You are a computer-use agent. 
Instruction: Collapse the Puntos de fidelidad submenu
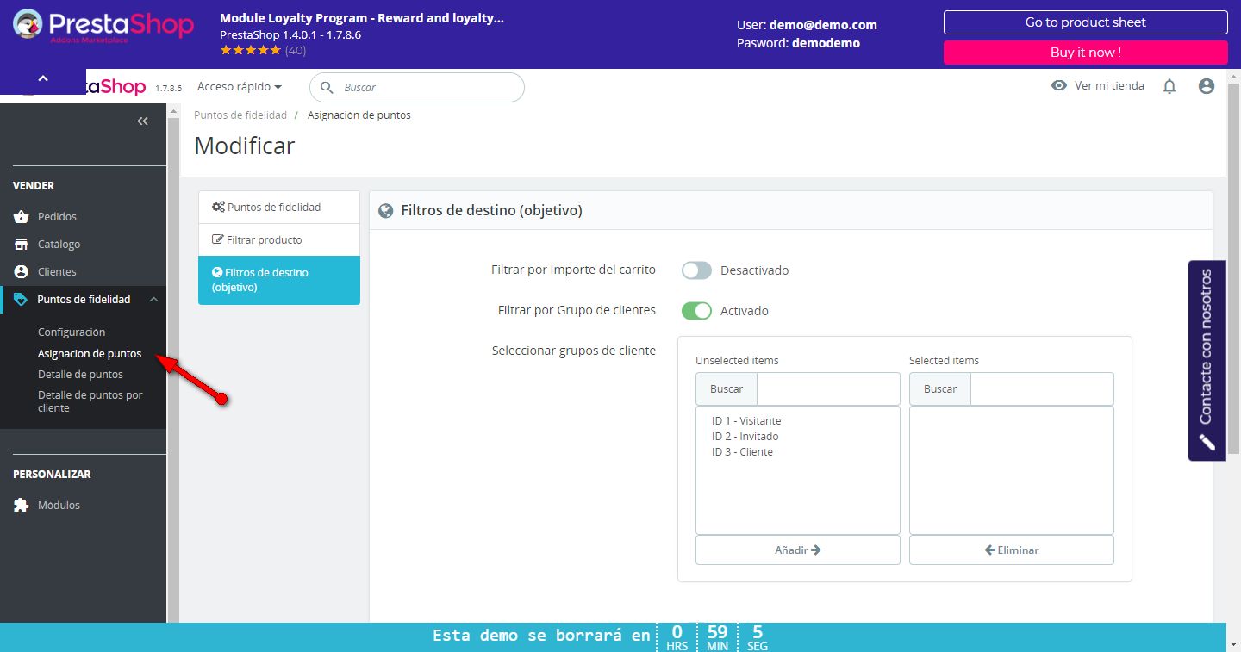tap(153, 299)
